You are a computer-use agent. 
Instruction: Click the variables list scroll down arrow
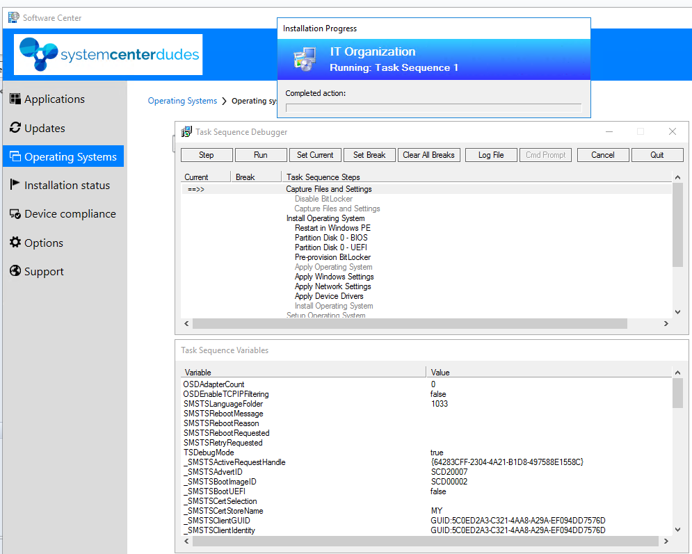click(677, 530)
